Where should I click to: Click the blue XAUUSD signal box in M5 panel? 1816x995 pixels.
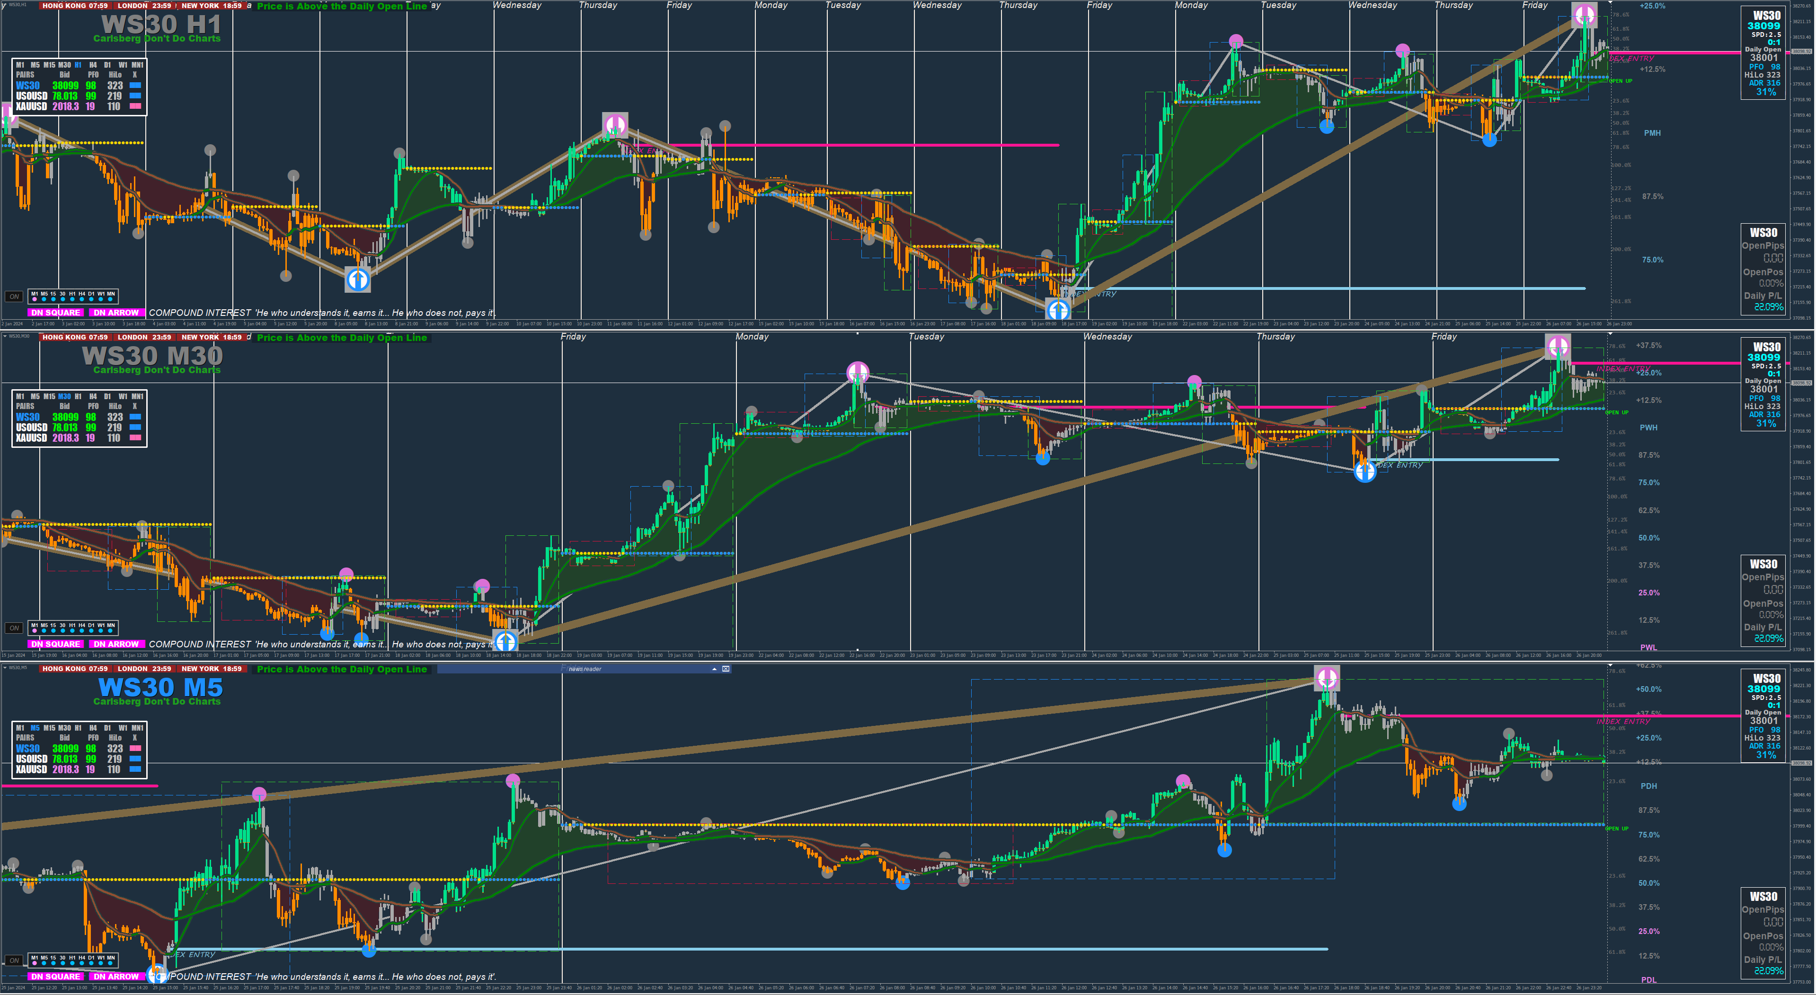(x=135, y=769)
